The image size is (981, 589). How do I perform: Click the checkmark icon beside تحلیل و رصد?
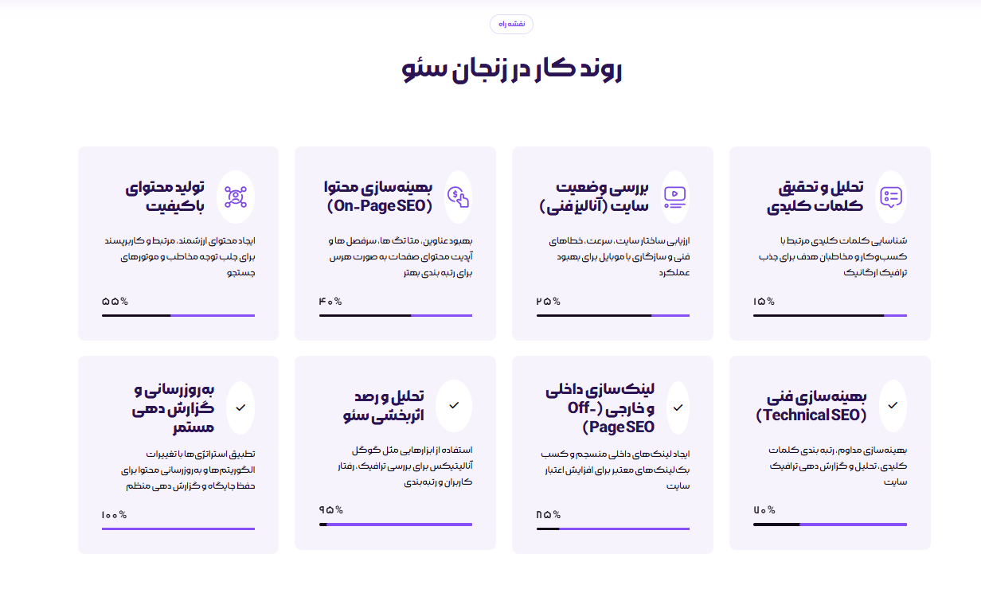[x=454, y=405]
